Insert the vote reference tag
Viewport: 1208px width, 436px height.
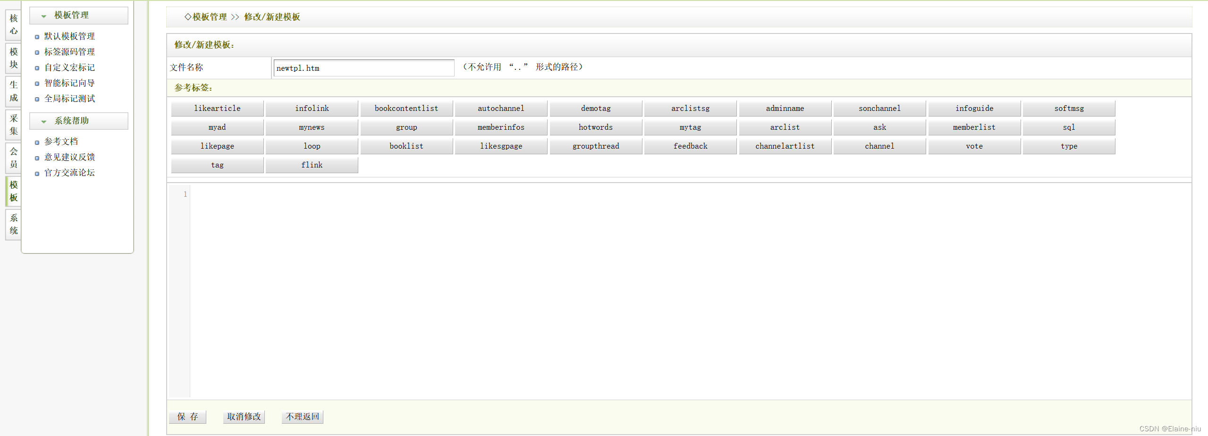tap(974, 146)
